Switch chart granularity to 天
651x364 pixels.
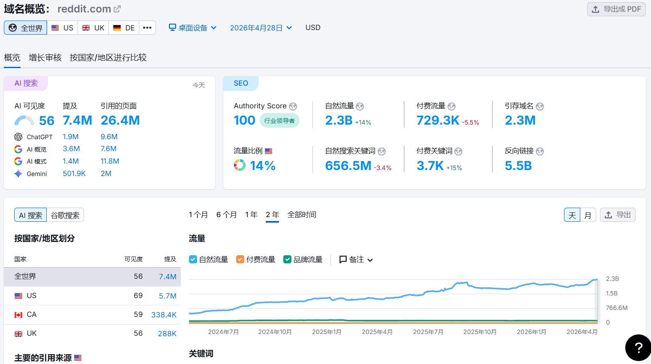pyautogui.click(x=572, y=215)
